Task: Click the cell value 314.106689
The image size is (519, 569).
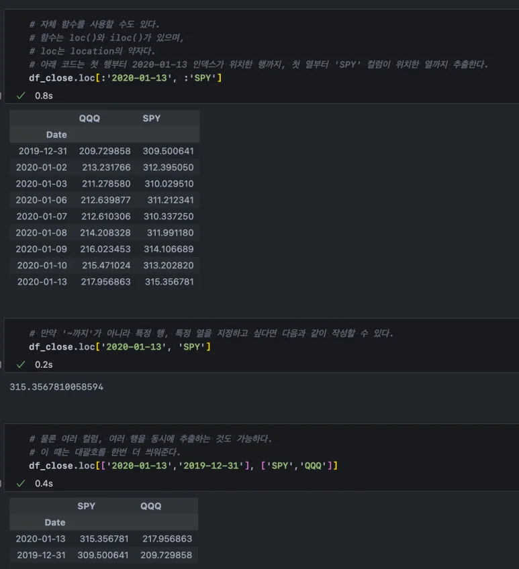Action: point(168,249)
